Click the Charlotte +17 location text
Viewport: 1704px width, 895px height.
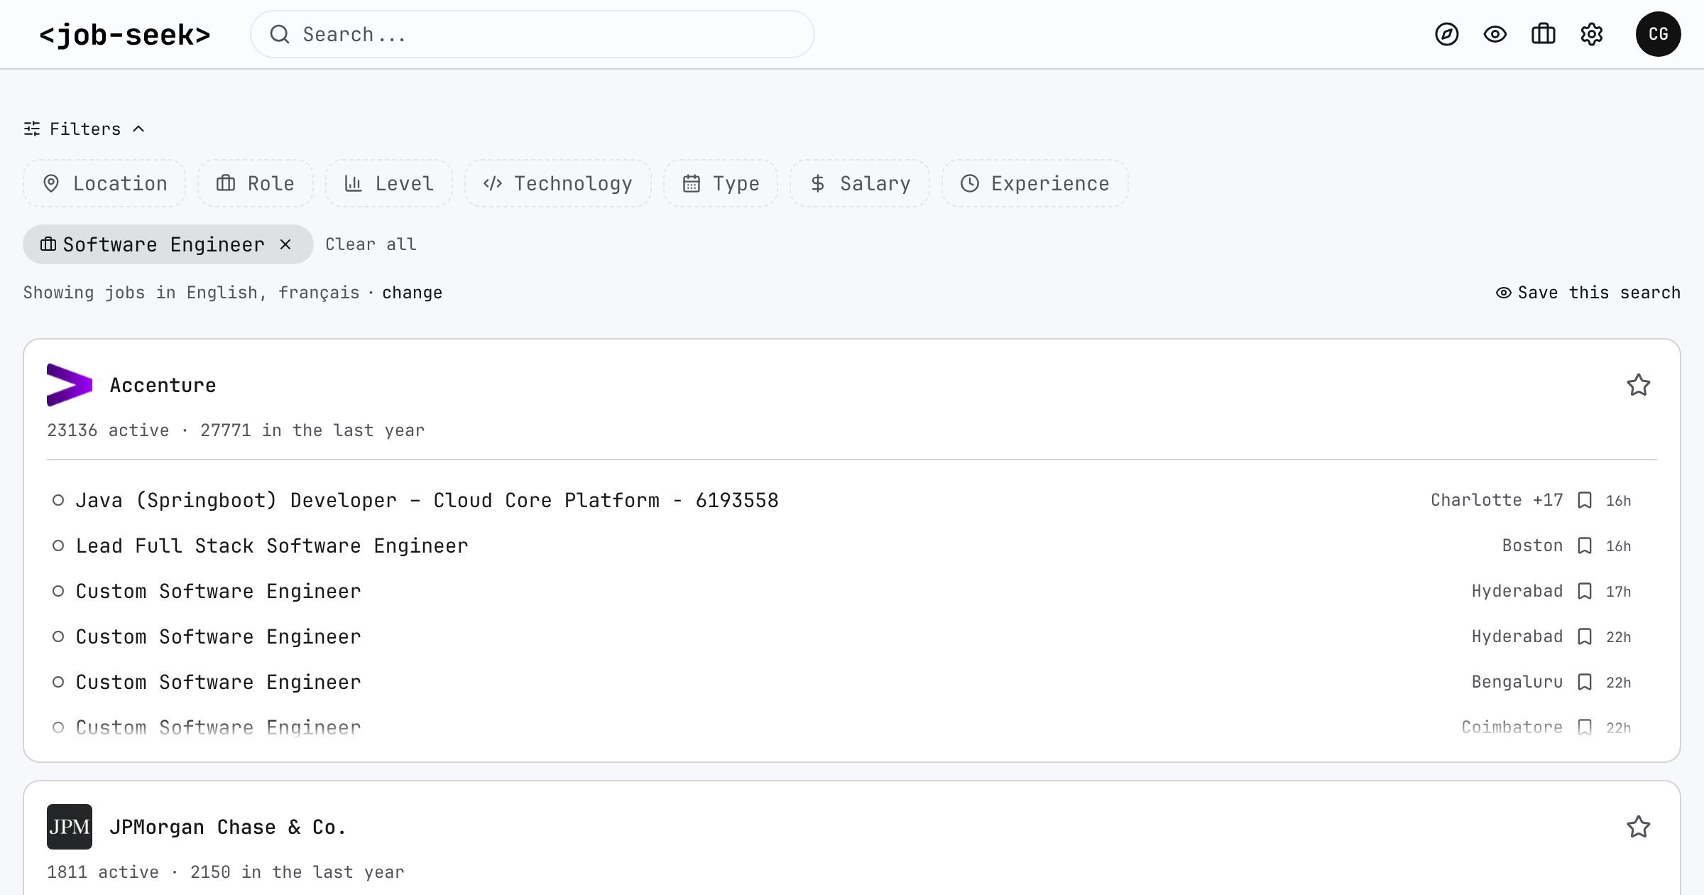coord(1497,500)
